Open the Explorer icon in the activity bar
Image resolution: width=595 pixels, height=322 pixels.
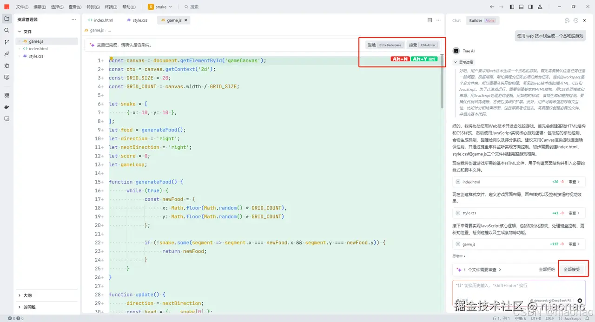[7, 19]
